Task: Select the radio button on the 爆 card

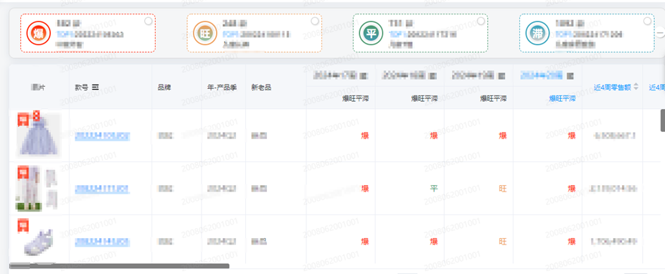Action: click(x=148, y=22)
